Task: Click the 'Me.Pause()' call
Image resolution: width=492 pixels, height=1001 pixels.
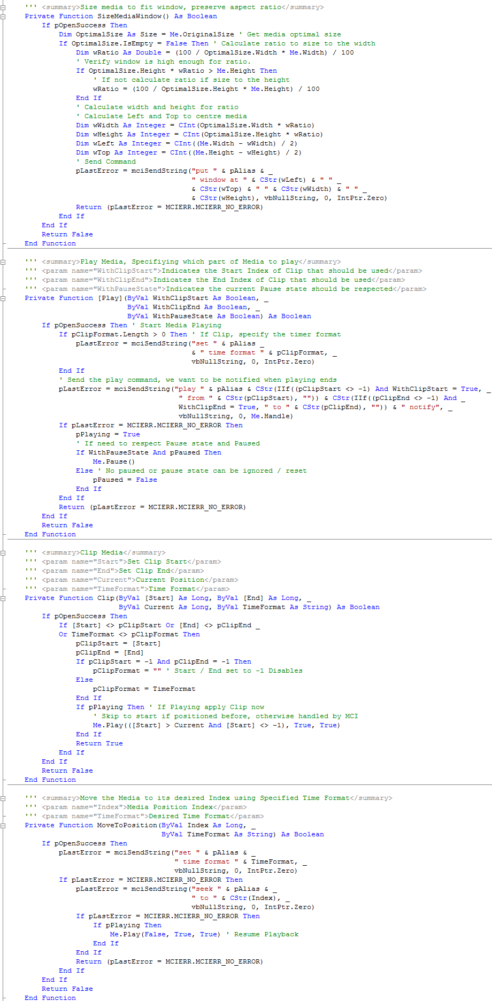Action: (x=114, y=462)
